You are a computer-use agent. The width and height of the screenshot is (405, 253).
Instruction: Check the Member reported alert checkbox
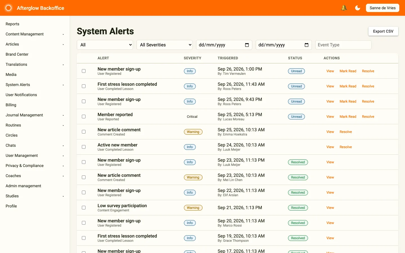pyautogui.click(x=84, y=117)
